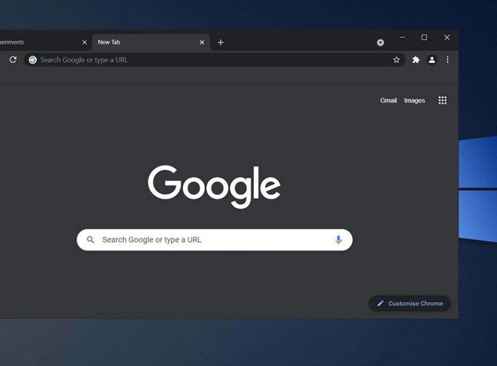Open the Images link
The image size is (497, 366).
click(x=414, y=100)
